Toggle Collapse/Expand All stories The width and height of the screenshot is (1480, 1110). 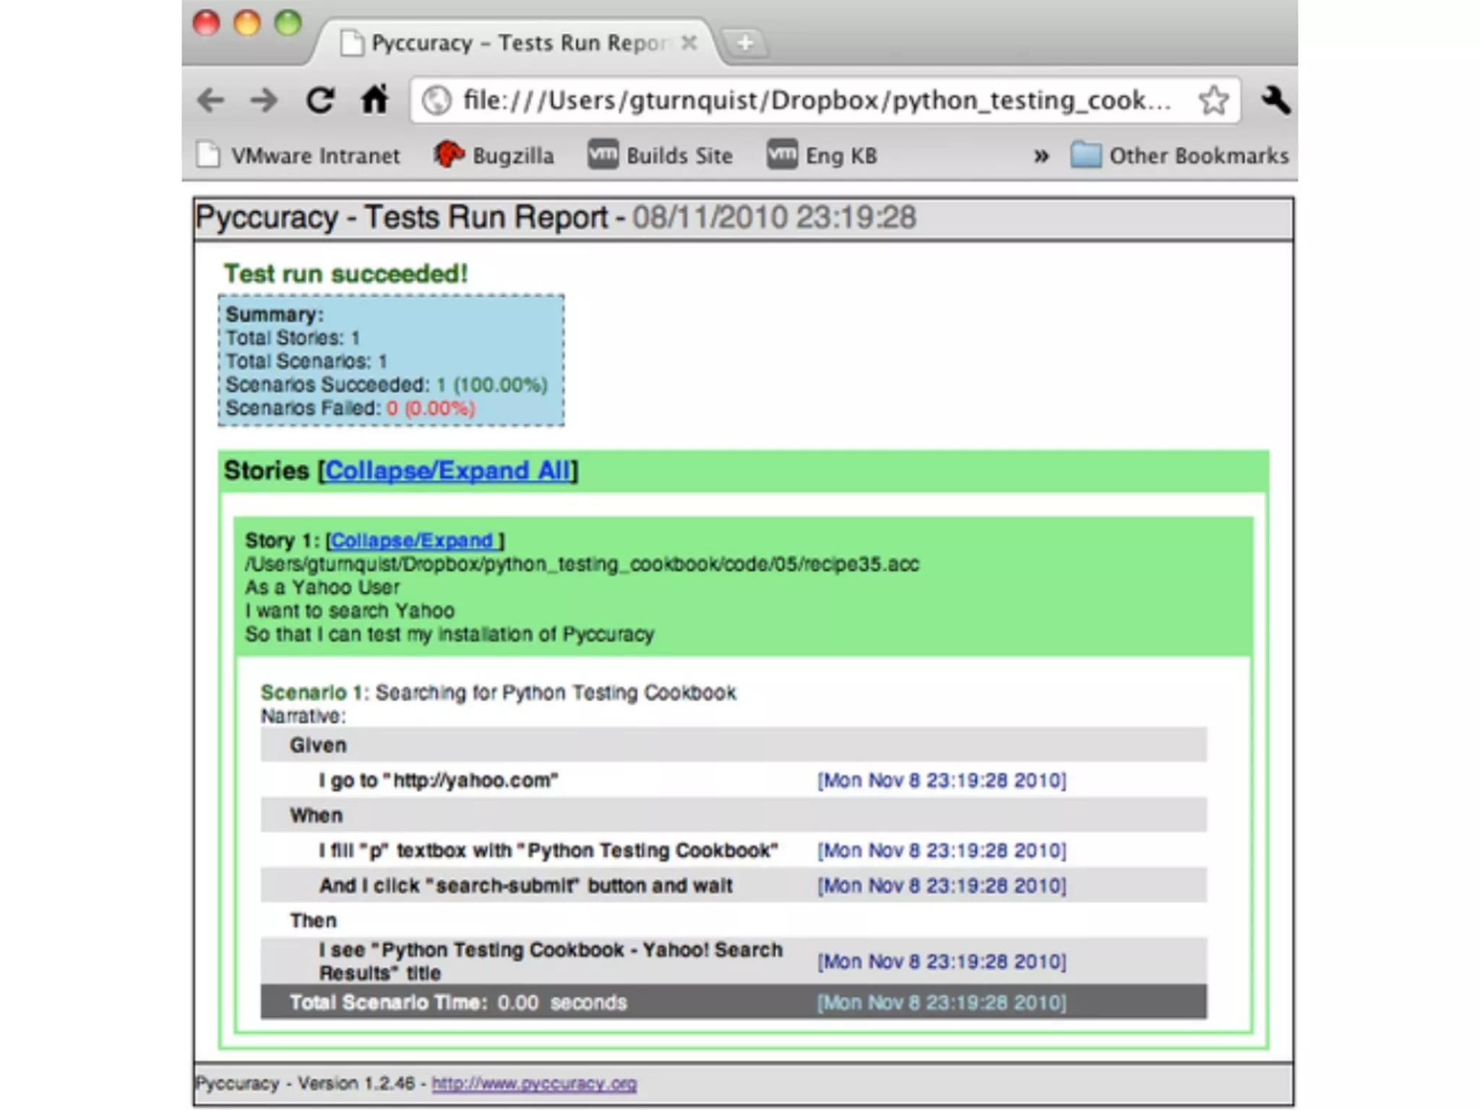(447, 470)
